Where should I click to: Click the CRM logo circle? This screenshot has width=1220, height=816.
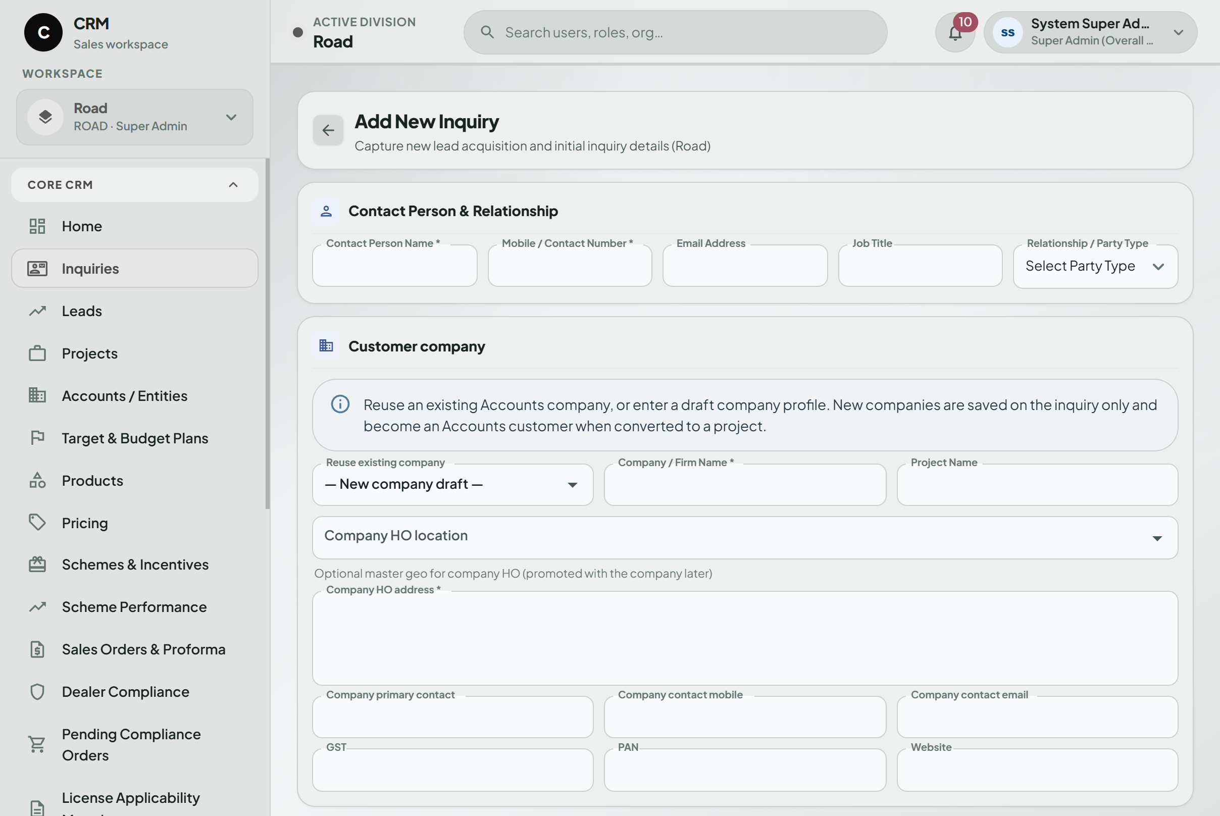(x=43, y=32)
